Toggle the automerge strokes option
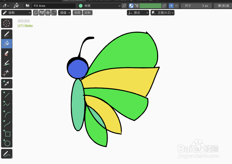 pos(54,13)
